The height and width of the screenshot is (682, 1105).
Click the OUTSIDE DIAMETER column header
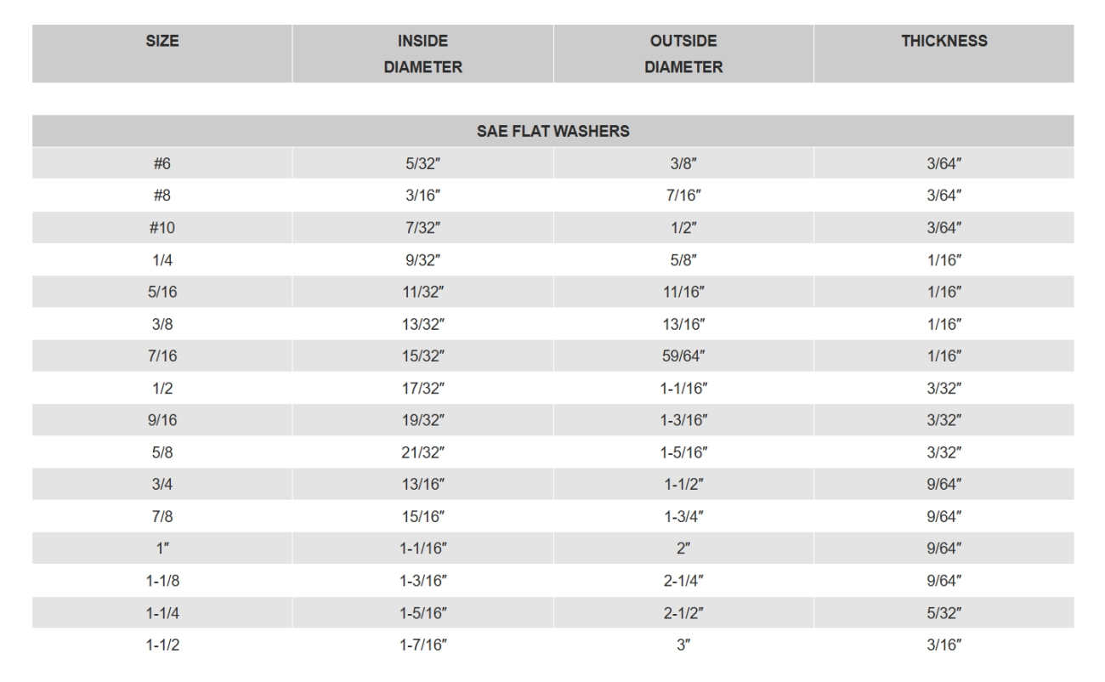683,54
